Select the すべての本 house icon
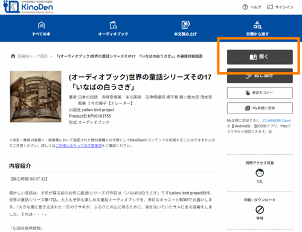302x232 pixels. tap(41, 25)
